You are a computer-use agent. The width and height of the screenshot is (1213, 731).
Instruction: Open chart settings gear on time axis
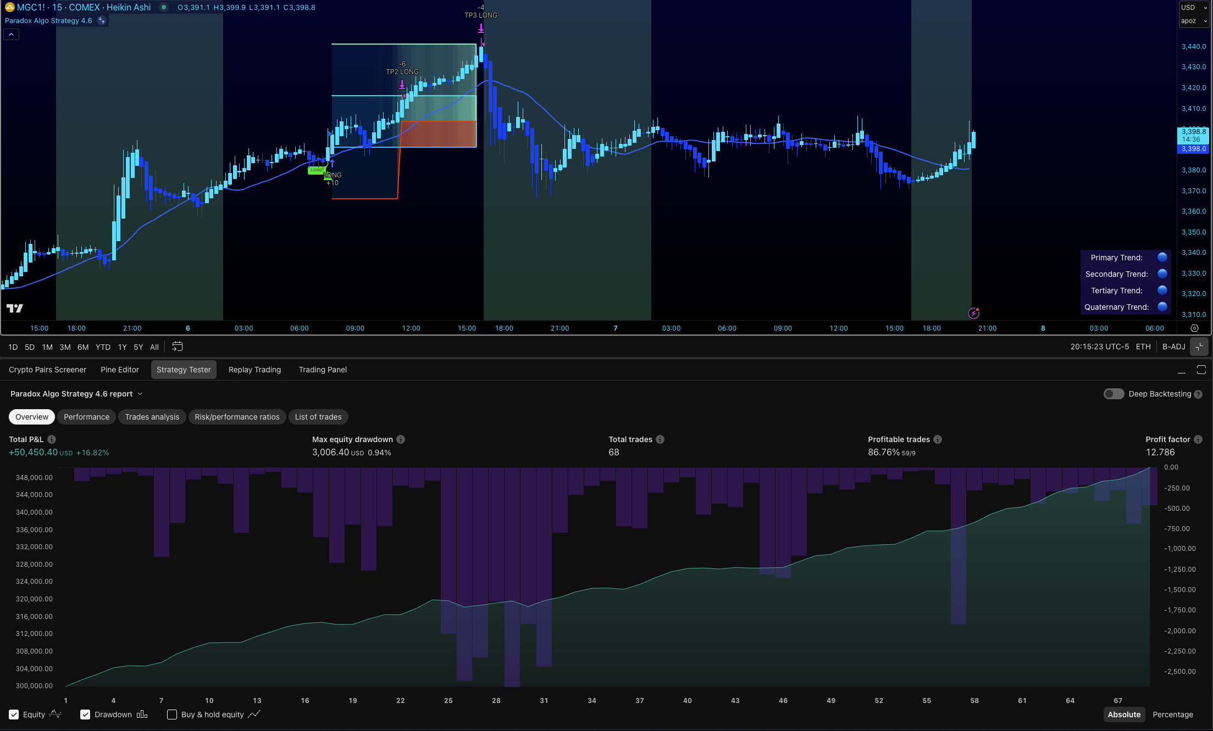pos(1194,328)
